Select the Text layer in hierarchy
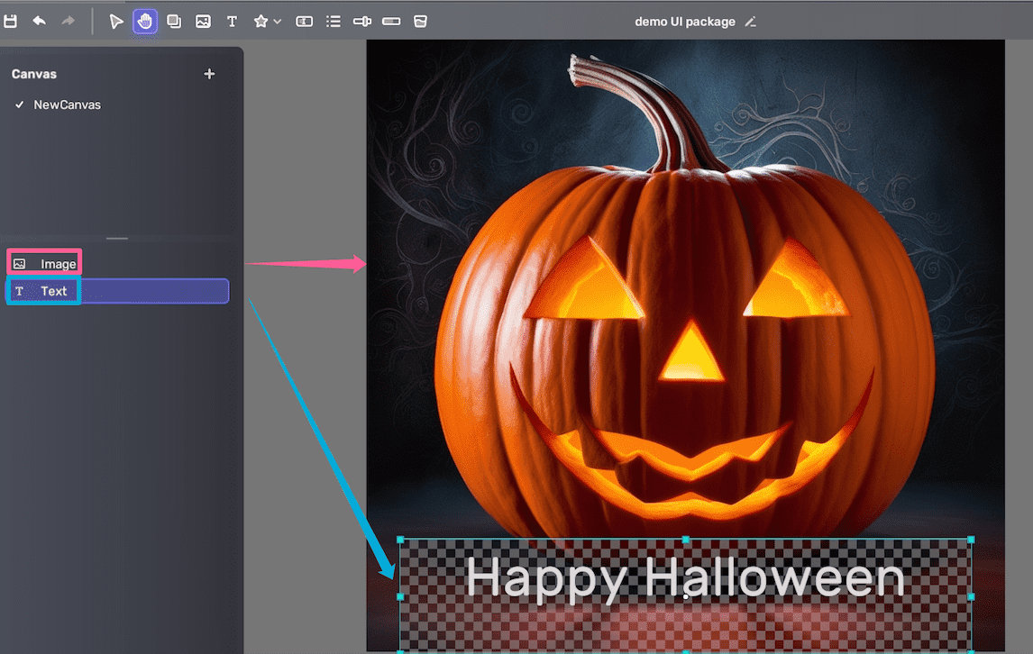The height and width of the screenshot is (654, 1033). click(54, 291)
